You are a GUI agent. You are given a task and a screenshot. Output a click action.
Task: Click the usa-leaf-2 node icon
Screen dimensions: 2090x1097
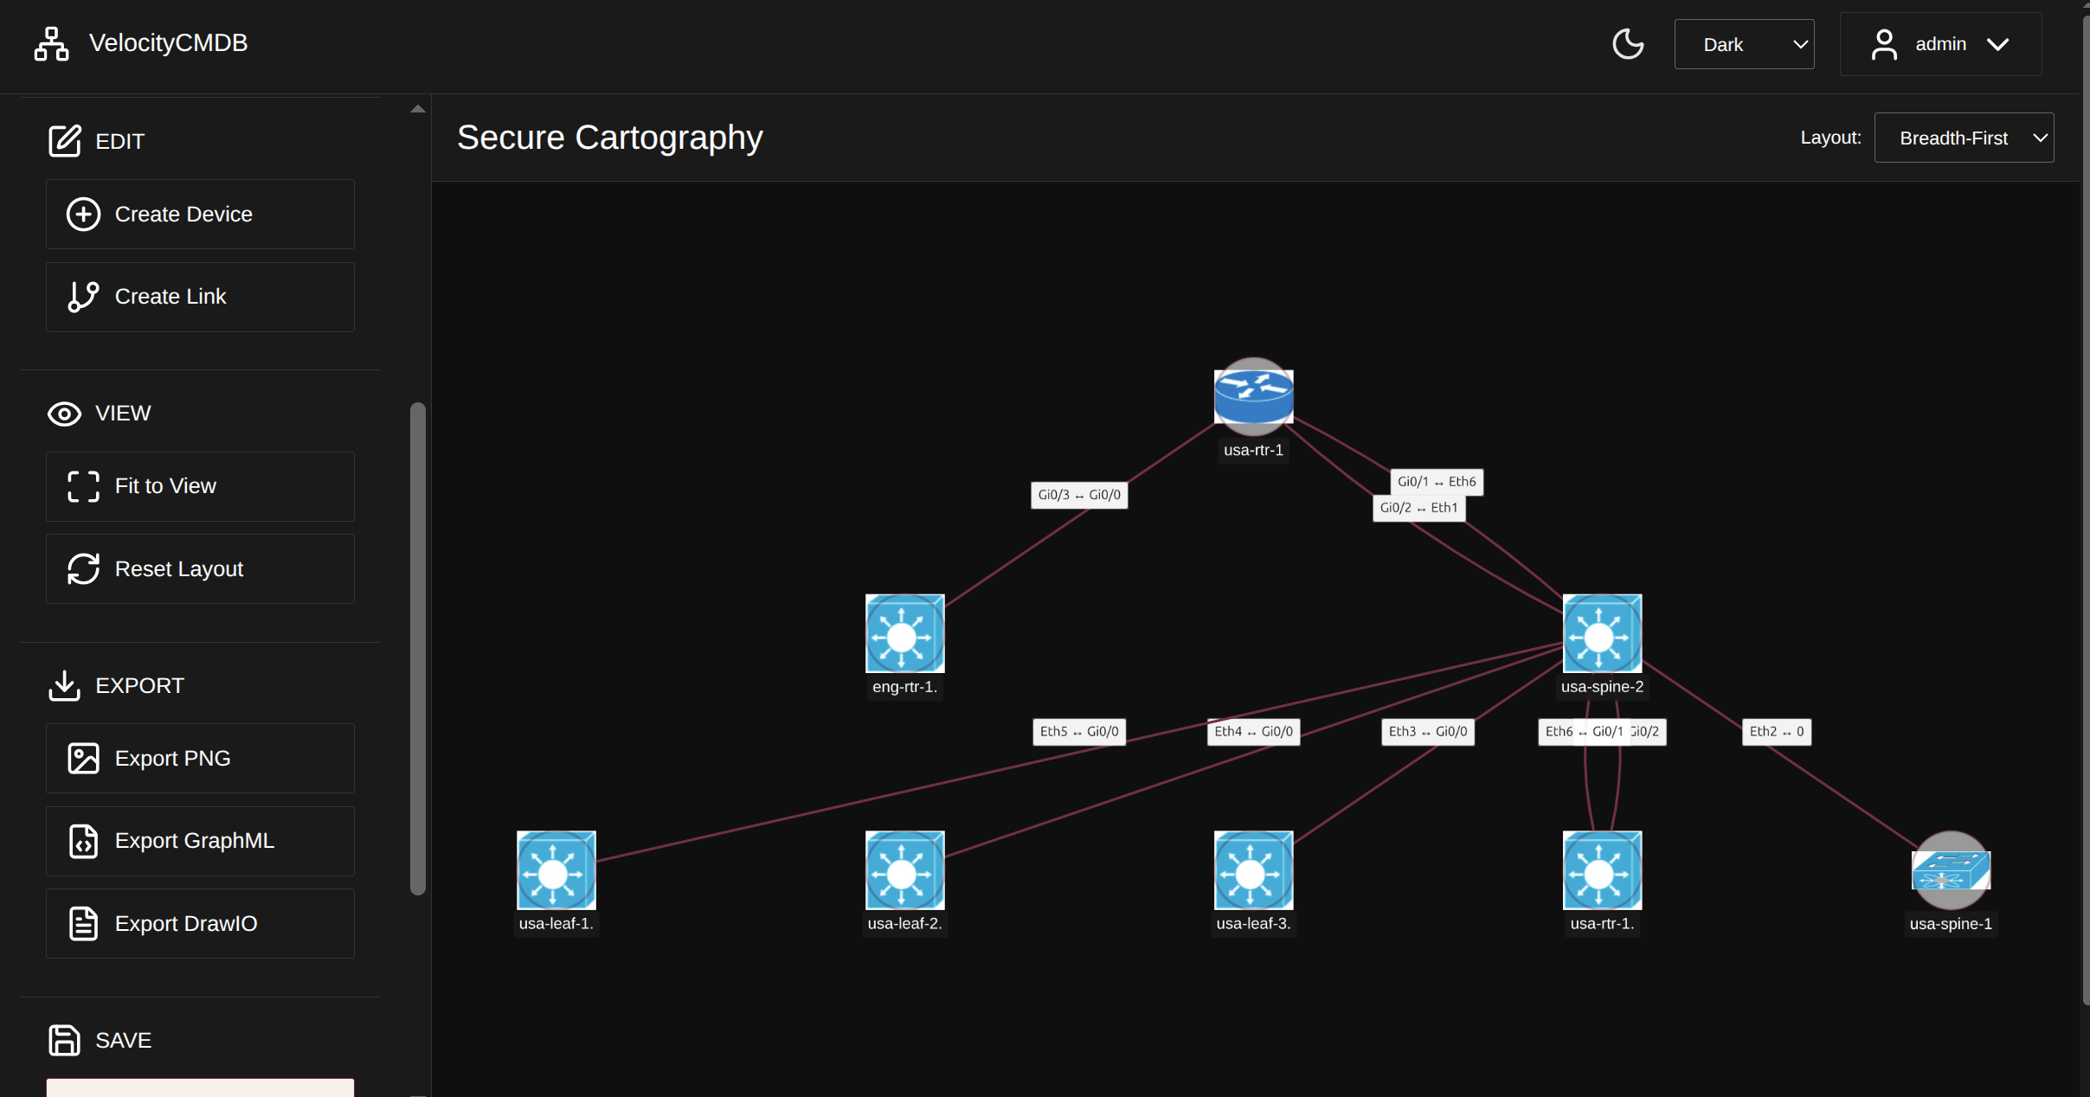click(x=904, y=870)
